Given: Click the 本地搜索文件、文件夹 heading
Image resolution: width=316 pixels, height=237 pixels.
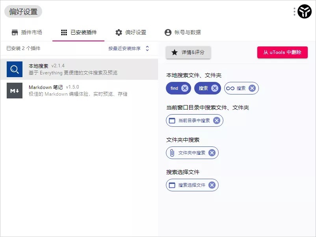Looking at the screenshot, I should click(x=194, y=75).
